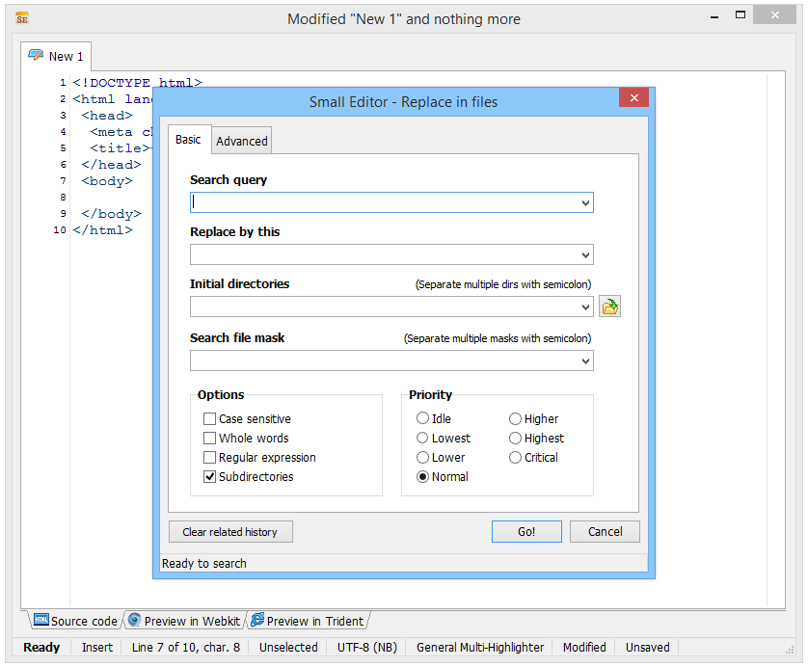The width and height of the screenshot is (808, 667).
Task: Click the Source code tab icon
Action: [x=40, y=619]
